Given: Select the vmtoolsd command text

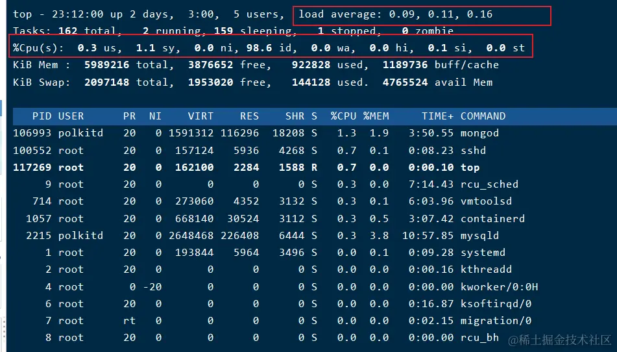Looking at the screenshot, I should point(486,201).
